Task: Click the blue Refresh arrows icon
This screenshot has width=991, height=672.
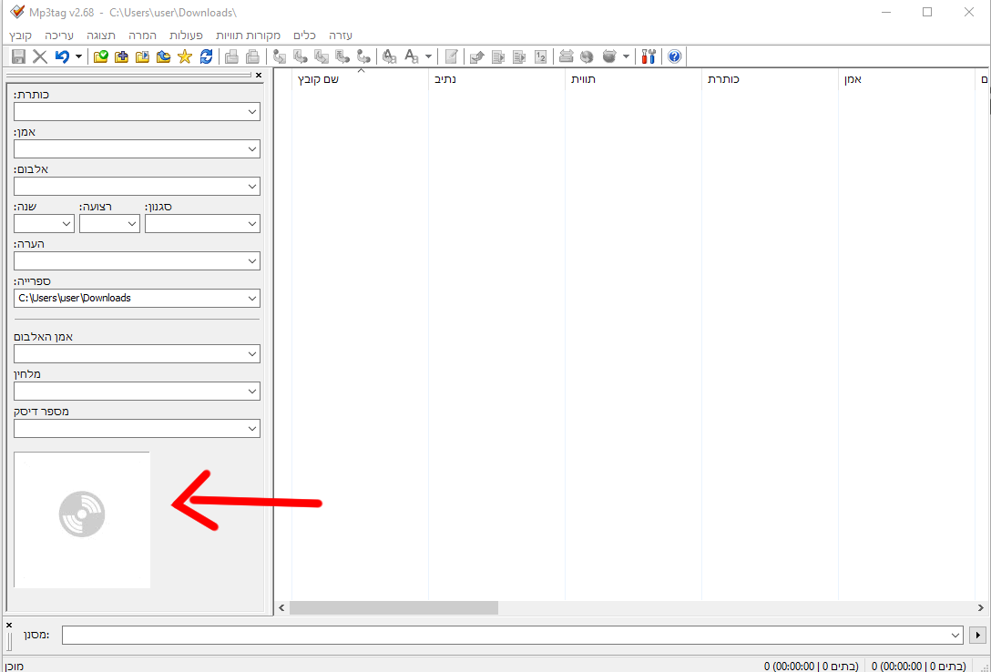Action: (x=206, y=56)
